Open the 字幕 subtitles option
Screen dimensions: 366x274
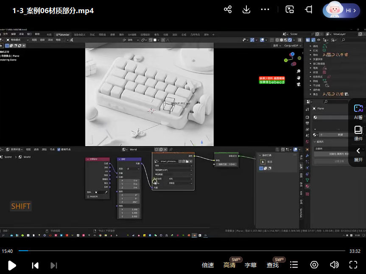[251, 265]
